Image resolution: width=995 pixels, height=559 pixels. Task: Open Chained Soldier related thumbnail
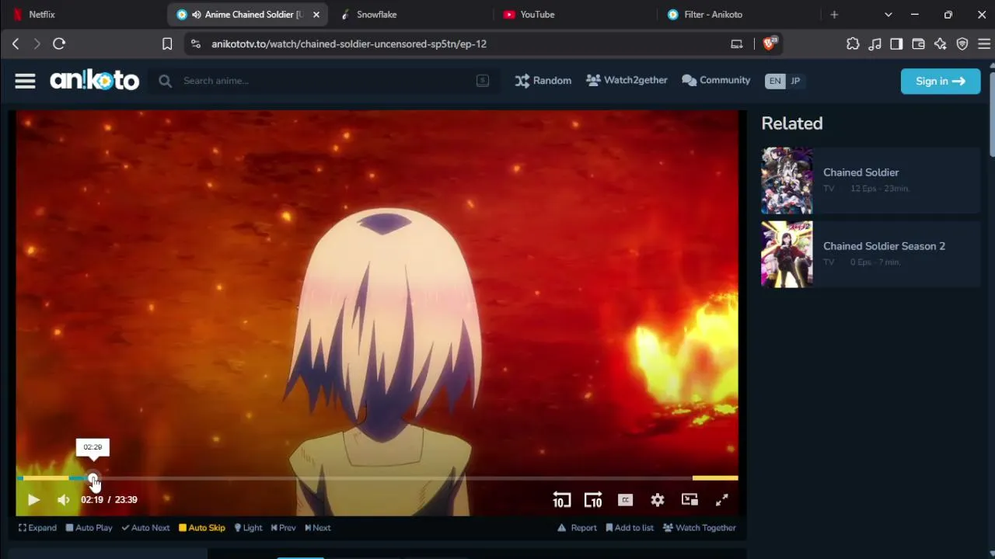coord(787,181)
